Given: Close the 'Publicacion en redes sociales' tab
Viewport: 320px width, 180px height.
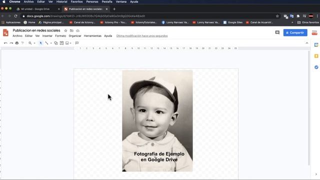Looking at the screenshot, I should tap(106, 9).
